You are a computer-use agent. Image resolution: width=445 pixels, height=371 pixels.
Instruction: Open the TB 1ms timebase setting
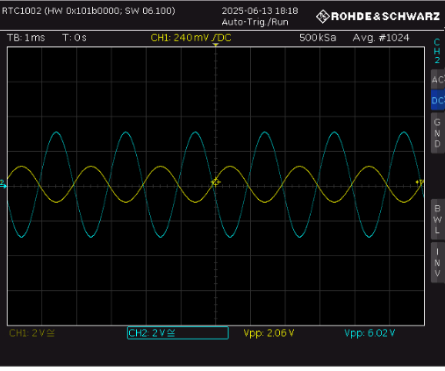click(26, 38)
